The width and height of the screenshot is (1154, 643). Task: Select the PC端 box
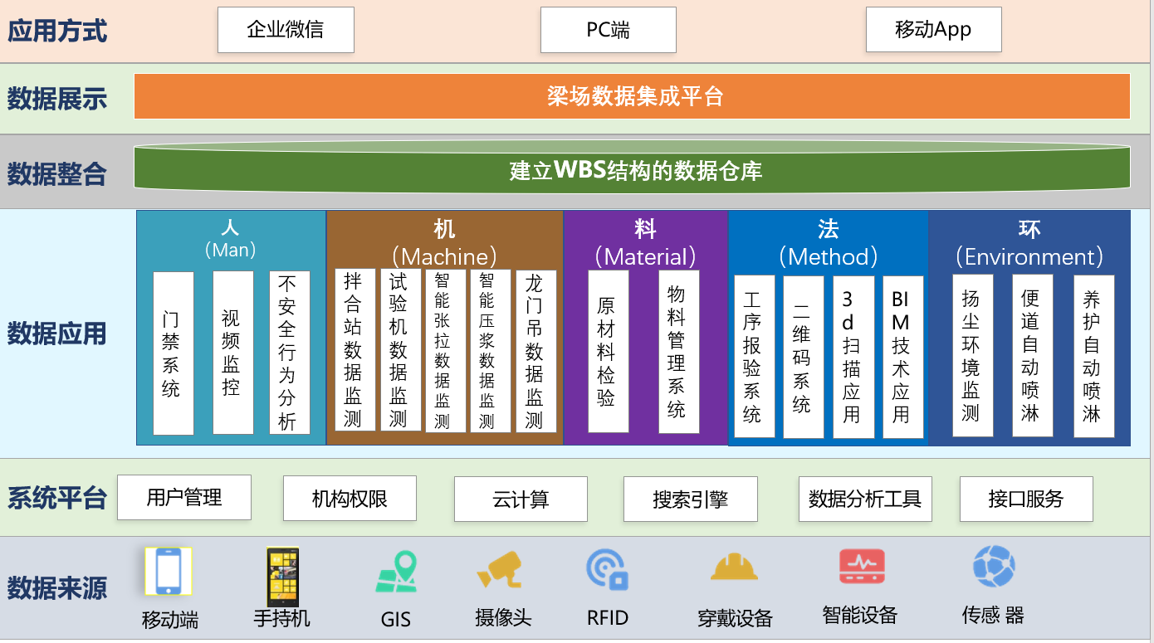[608, 30]
